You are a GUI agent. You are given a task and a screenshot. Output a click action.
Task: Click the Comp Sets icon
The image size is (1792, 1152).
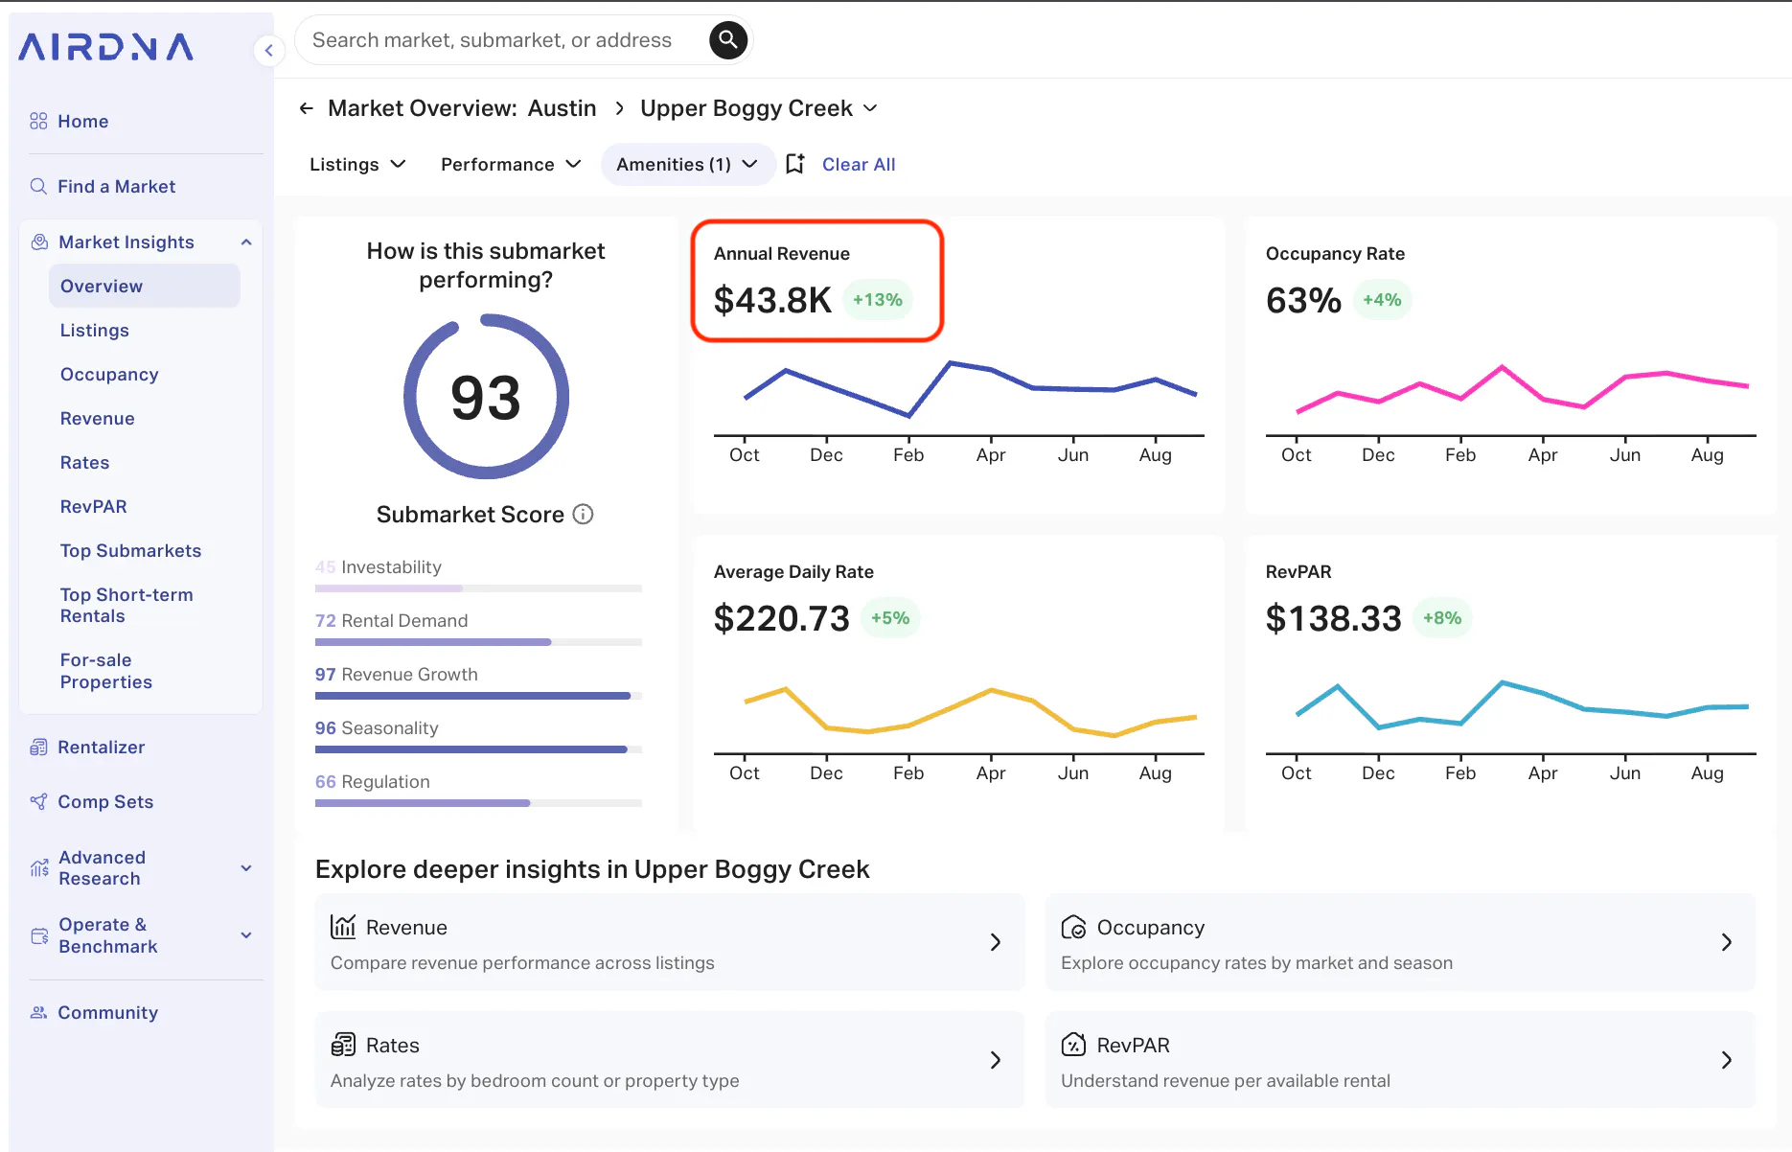pyautogui.click(x=38, y=801)
